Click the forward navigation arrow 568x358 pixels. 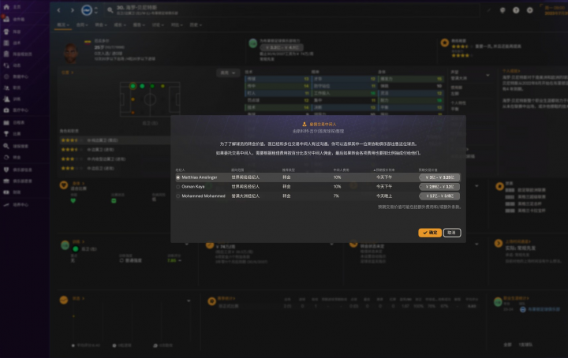point(73,11)
